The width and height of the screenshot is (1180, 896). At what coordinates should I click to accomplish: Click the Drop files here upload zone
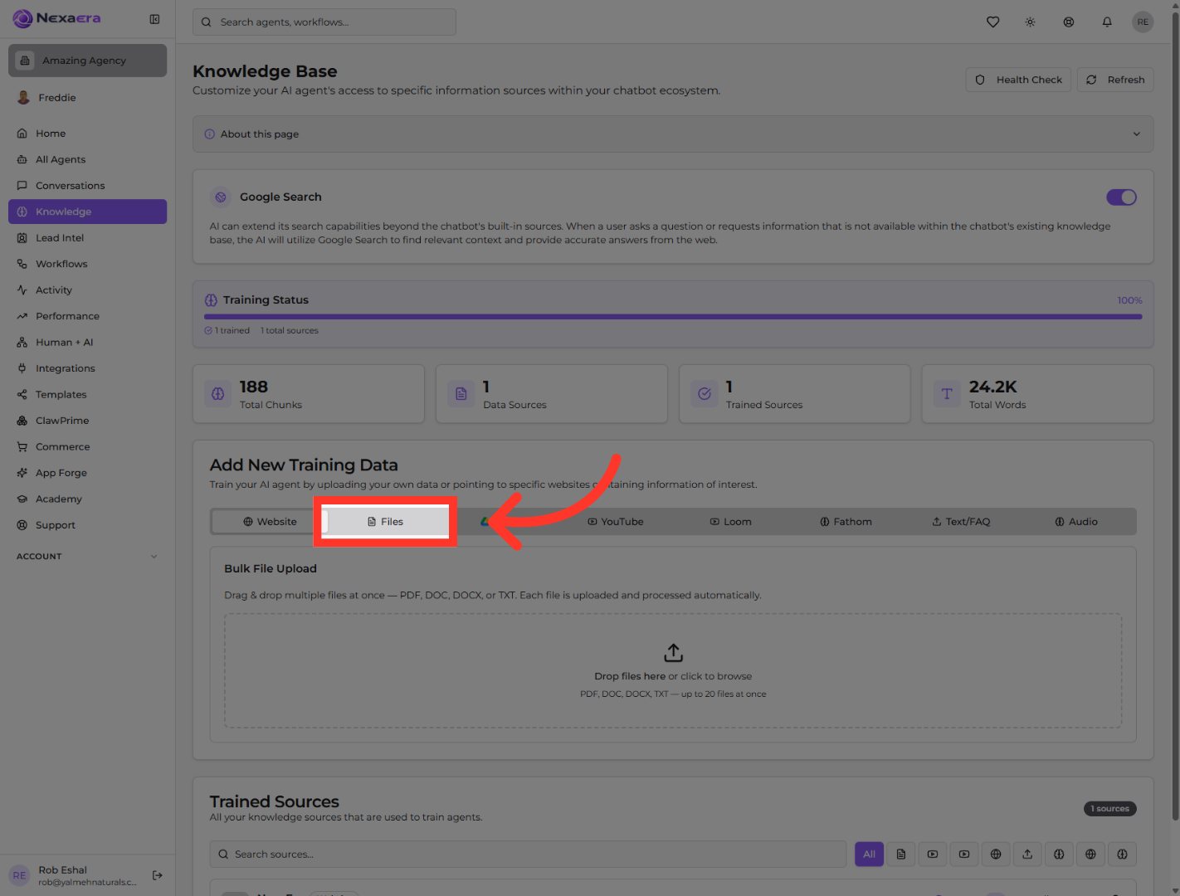pyautogui.click(x=673, y=671)
